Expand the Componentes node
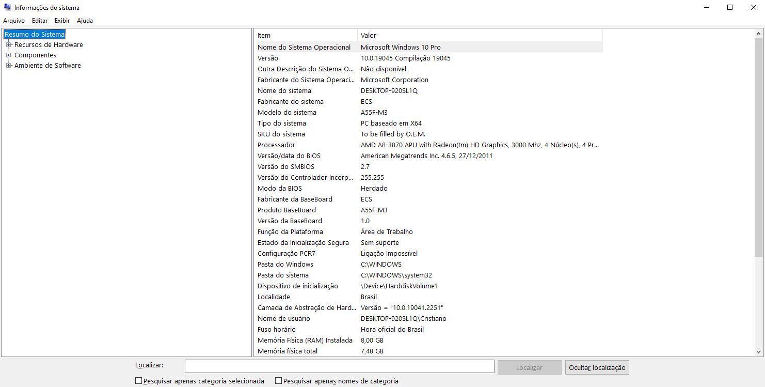This screenshot has height=387, width=765. 8,55
